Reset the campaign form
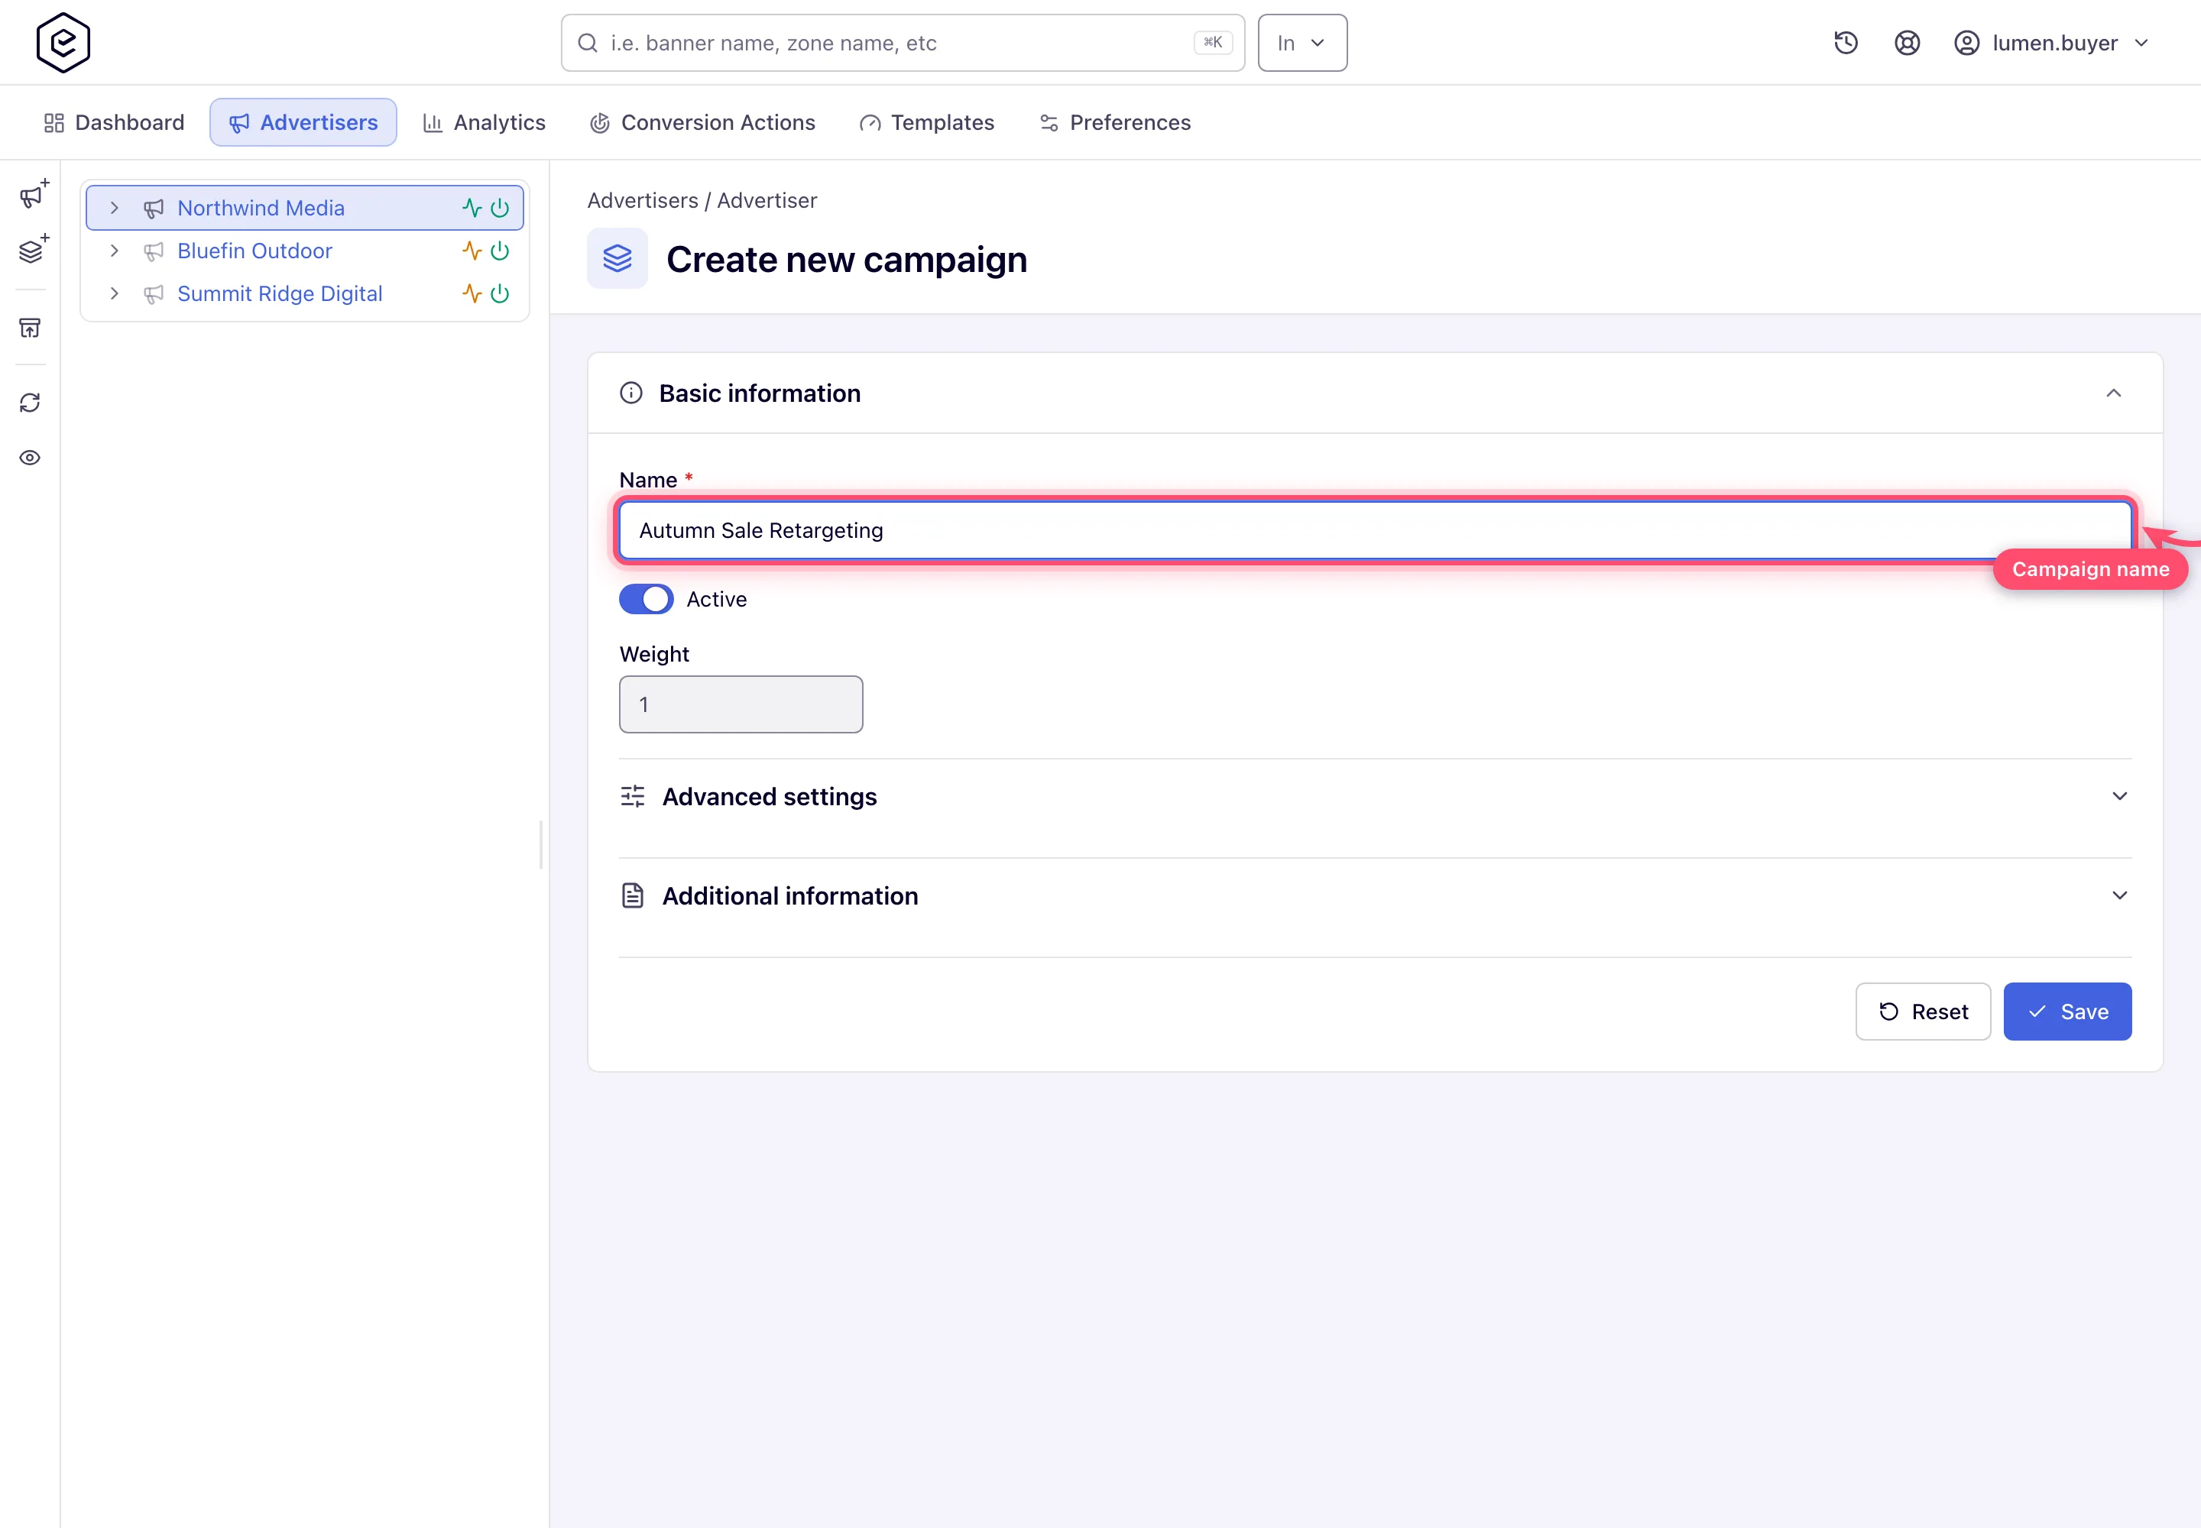The image size is (2201, 1528). [1924, 1012]
